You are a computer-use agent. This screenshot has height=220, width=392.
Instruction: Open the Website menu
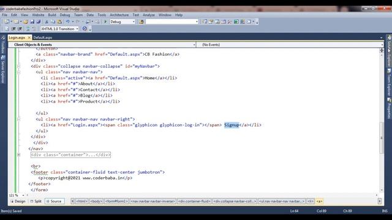tap(38, 15)
